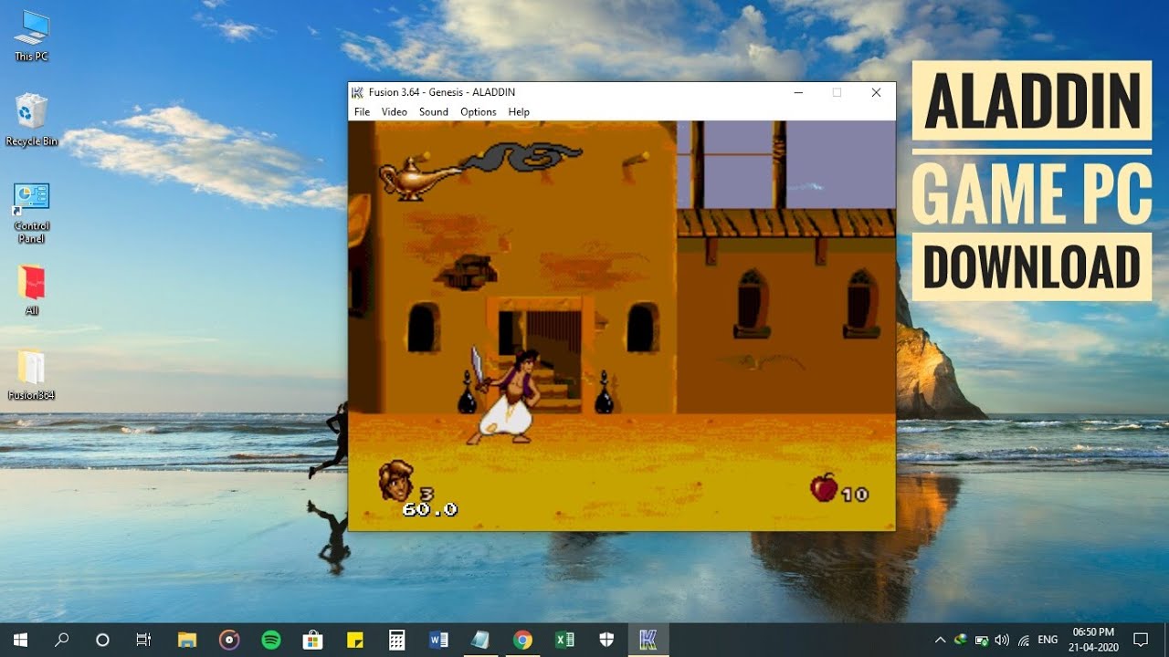Open Task View on taskbar

[143, 640]
